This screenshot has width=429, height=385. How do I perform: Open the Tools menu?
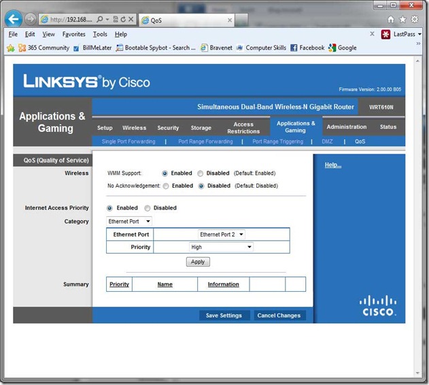click(x=100, y=35)
